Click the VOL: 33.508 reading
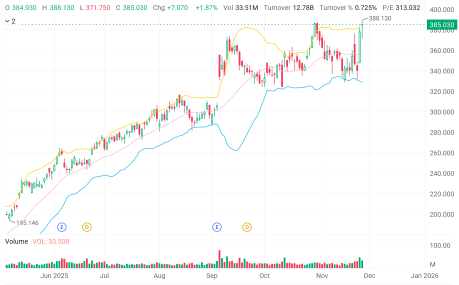Screen dimensions: 459x285 50,241
